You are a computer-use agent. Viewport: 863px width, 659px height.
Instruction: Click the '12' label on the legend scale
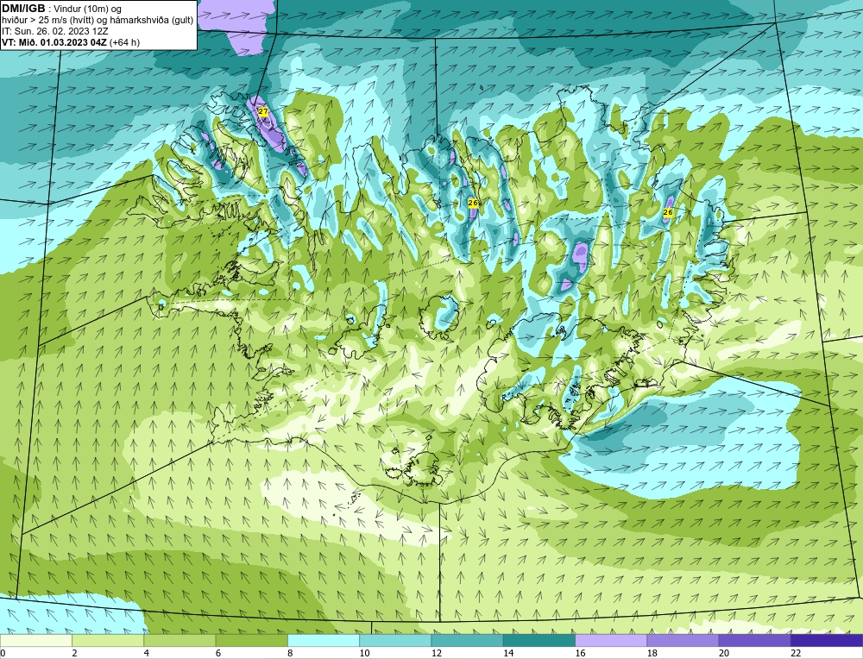tap(437, 653)
